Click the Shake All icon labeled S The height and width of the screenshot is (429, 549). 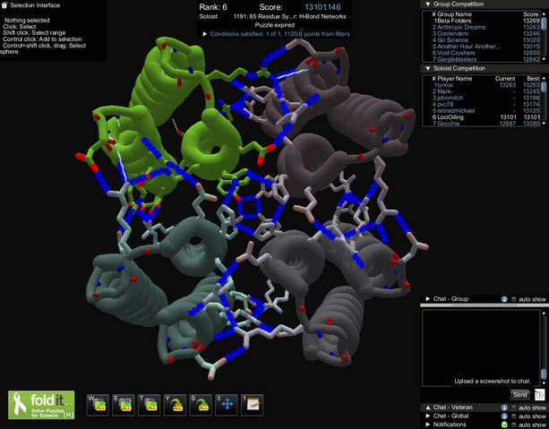[x=201, y=405]
